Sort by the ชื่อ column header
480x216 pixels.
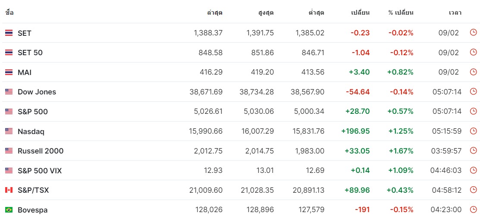point(9,13)
